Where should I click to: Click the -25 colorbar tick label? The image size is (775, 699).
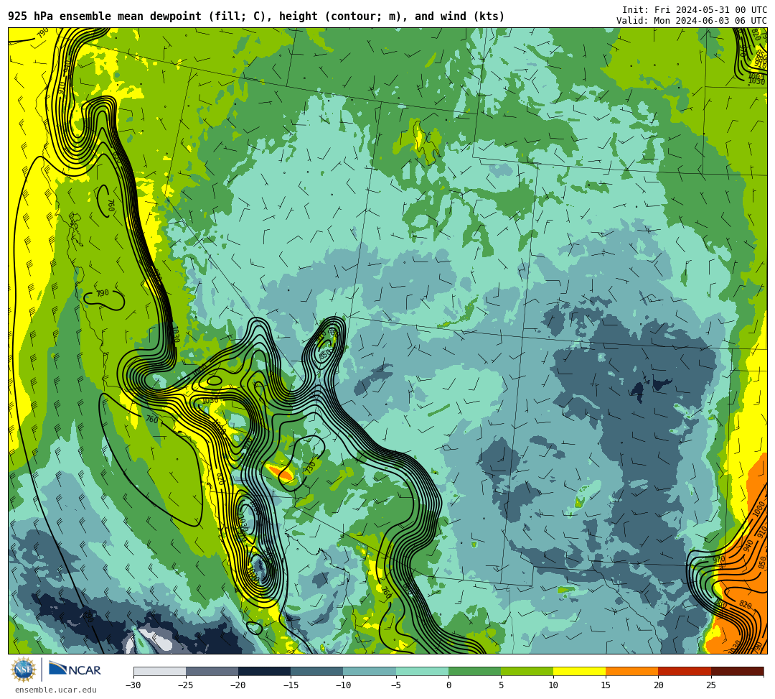pos(186,685)
